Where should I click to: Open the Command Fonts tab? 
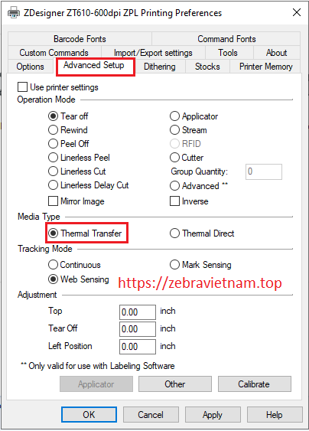click(x=226, y=39)
